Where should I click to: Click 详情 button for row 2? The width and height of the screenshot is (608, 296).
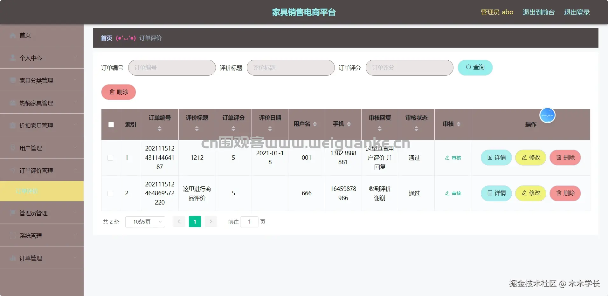click(x=496, y=193)
